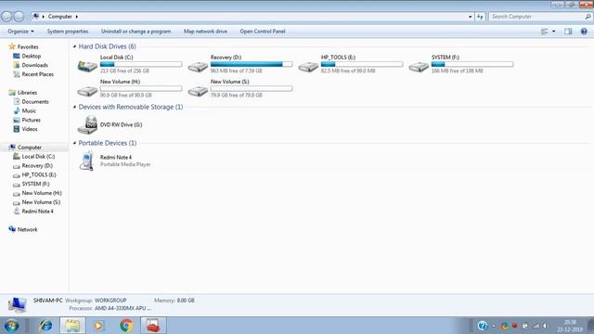Image resolution: width=594 pixels, height=334 pixels.
Task: Click the volume speaker tray icon
Action: [546, 326]
